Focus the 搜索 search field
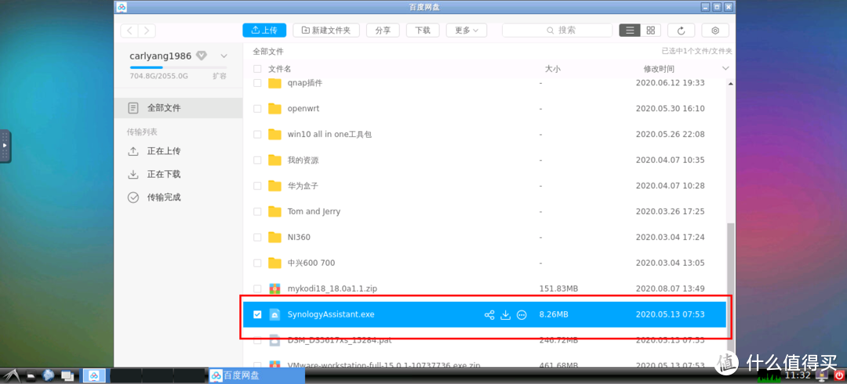Screen dimensions: 847x384 pyautogui.click(x=557, y=31)
